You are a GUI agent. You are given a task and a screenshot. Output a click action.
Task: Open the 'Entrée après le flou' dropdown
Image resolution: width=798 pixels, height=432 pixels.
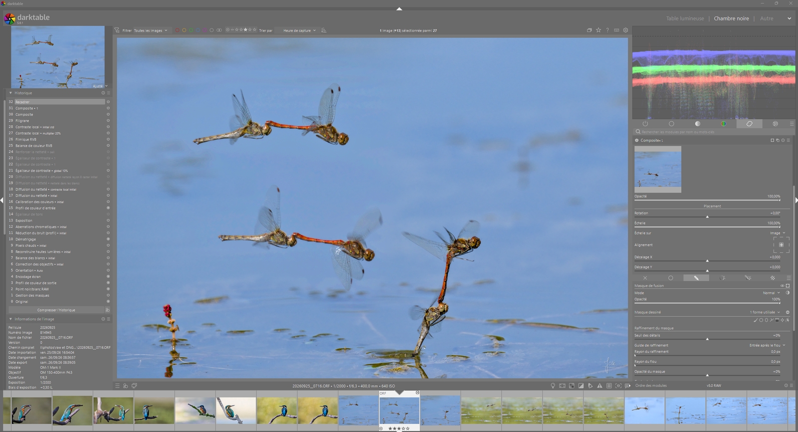[x=767, y=345]
